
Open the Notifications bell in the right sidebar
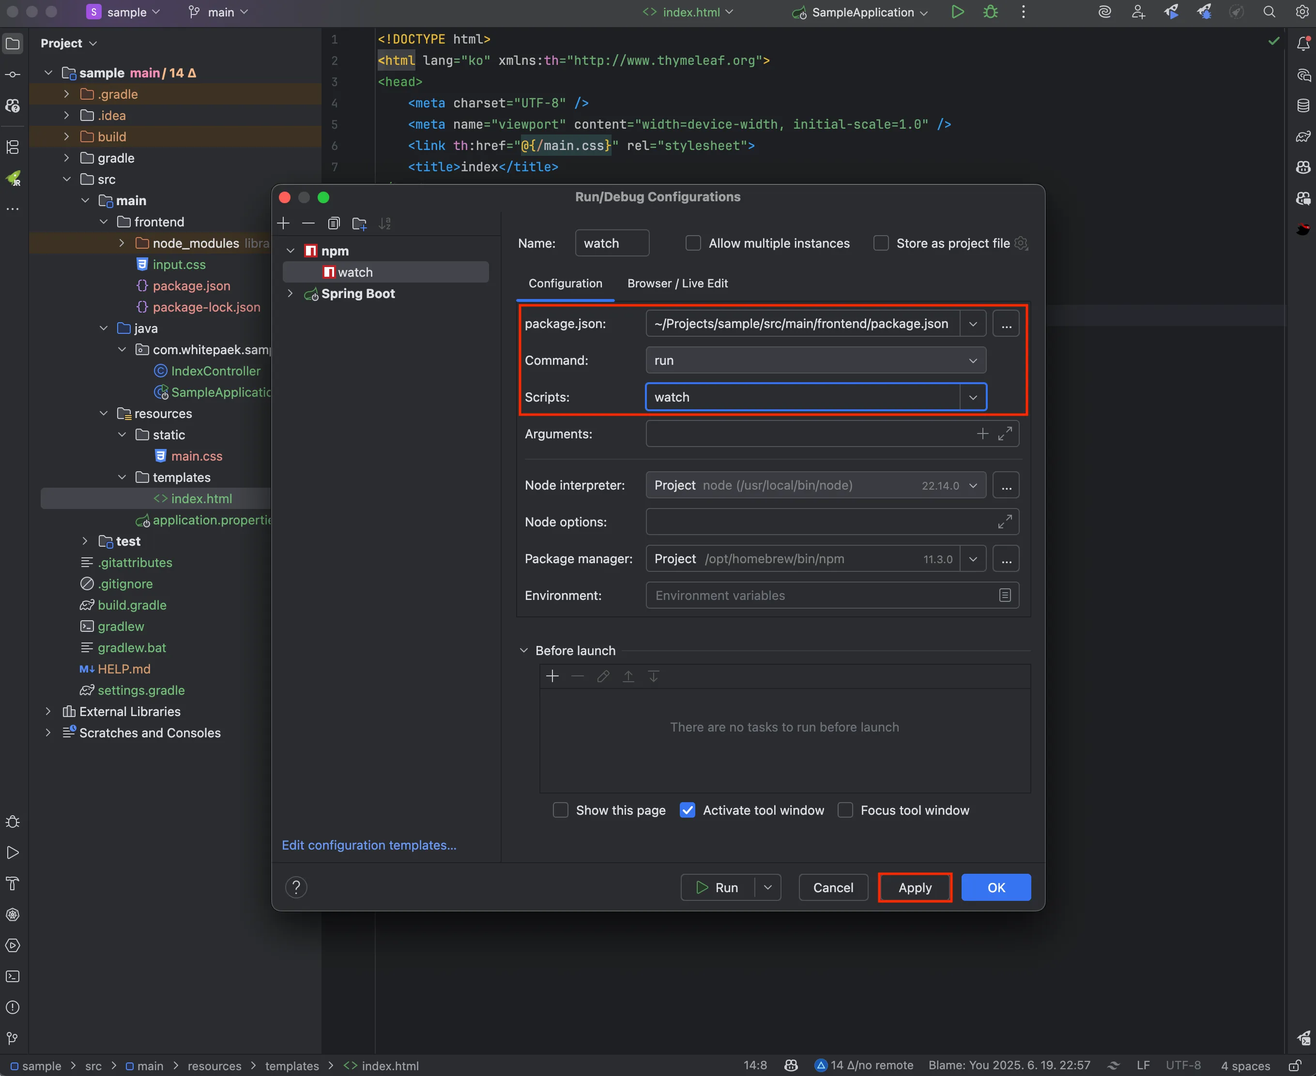1303,44
